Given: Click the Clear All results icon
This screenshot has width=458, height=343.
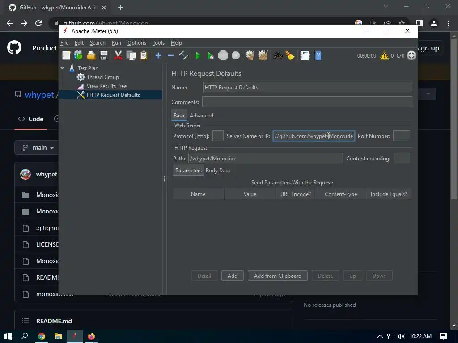Looking at the screenshot, I should pyautogui.click(x=263, y=55).
